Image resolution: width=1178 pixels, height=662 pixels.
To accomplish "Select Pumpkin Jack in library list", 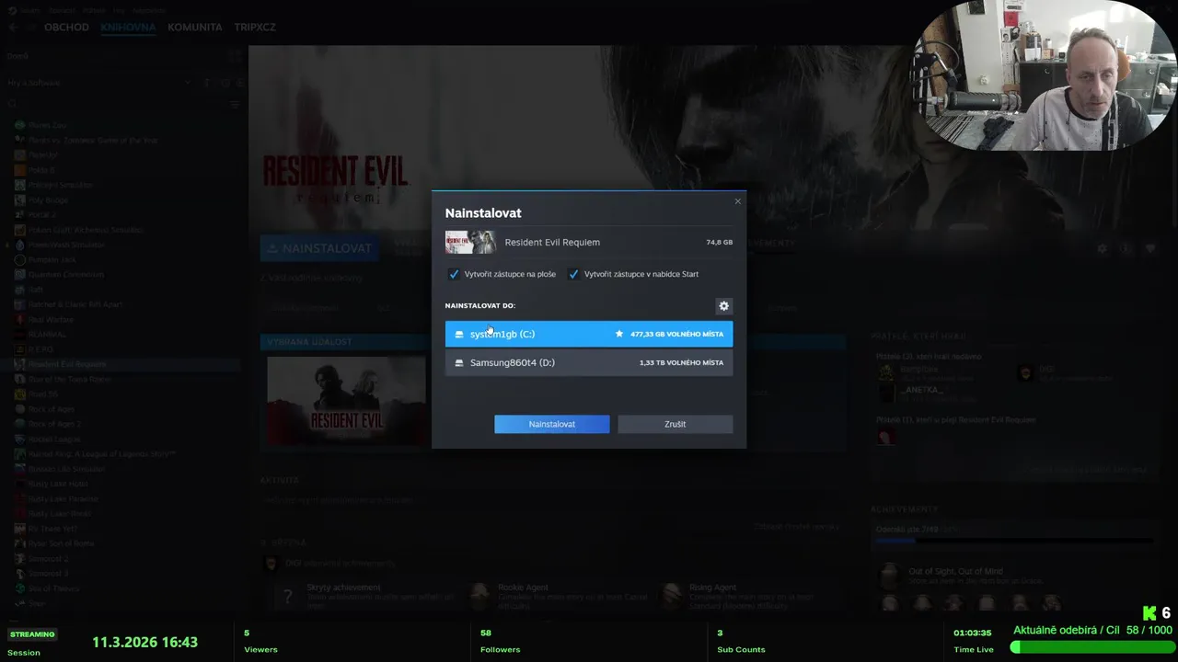I will click(53, 259).
